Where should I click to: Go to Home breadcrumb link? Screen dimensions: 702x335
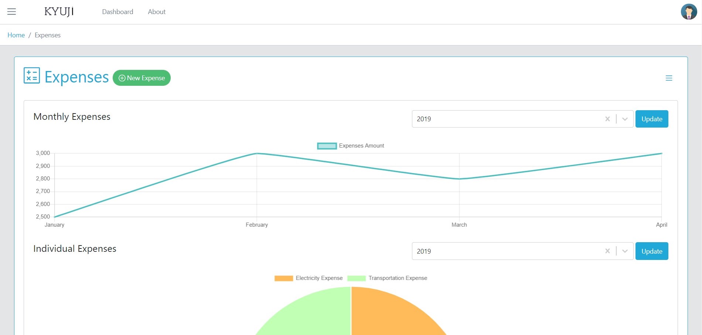16,35
